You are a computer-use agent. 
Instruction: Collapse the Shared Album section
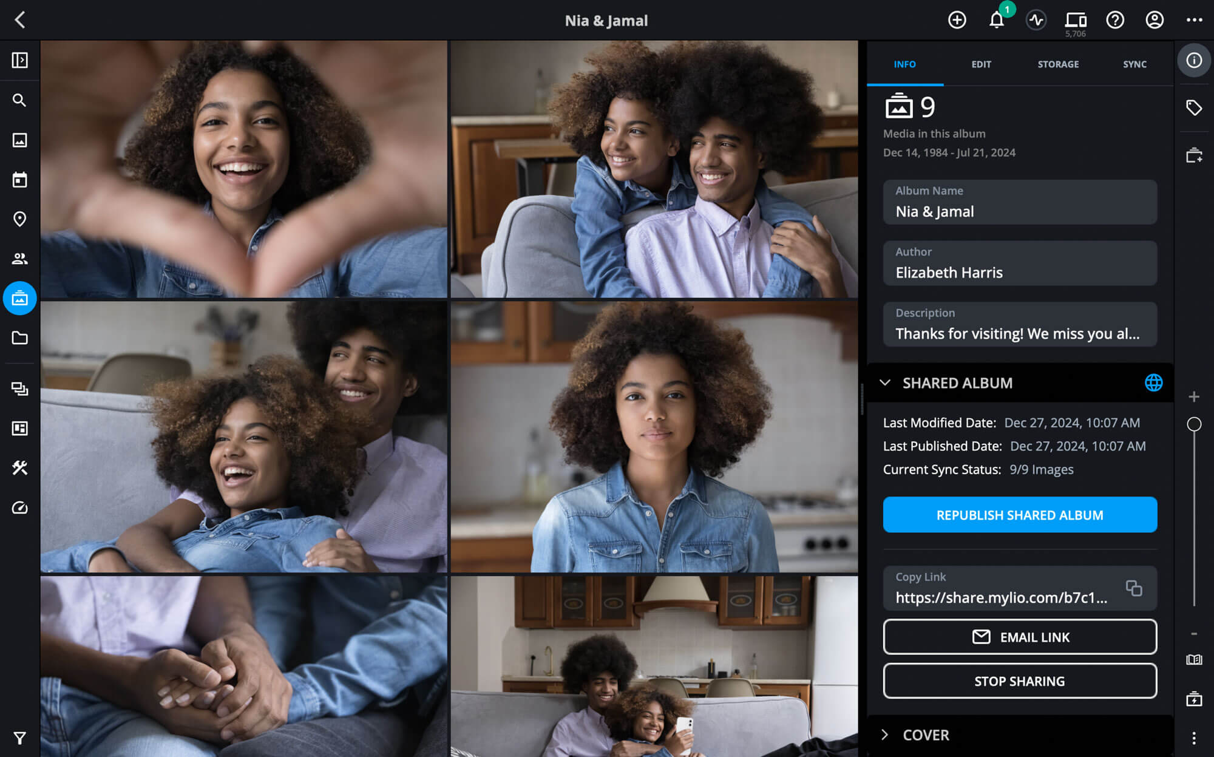pos(885,382)
